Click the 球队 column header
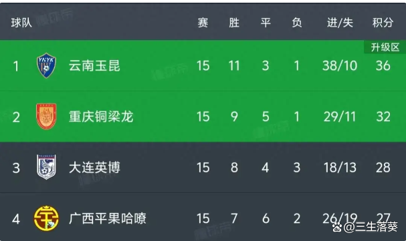406x241 pixels. click(x=21, y=23)
